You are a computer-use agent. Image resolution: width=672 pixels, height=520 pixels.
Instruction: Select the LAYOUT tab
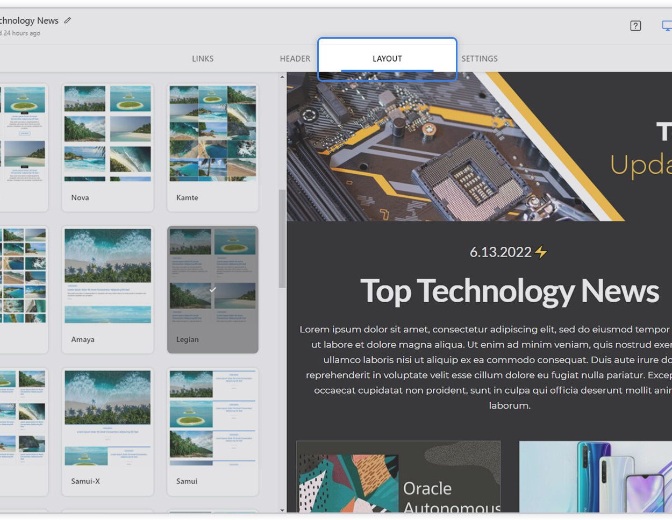(x=387, y=59)
